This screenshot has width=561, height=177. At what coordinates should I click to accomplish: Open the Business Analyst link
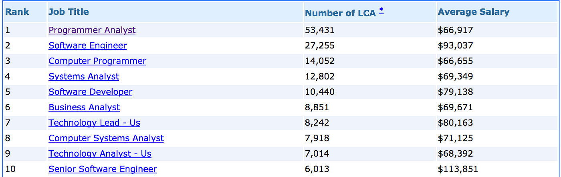(x=84, y=107)
